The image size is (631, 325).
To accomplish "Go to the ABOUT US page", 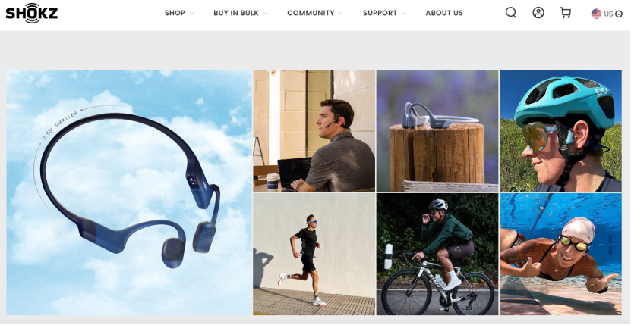I will pos(444,13).
